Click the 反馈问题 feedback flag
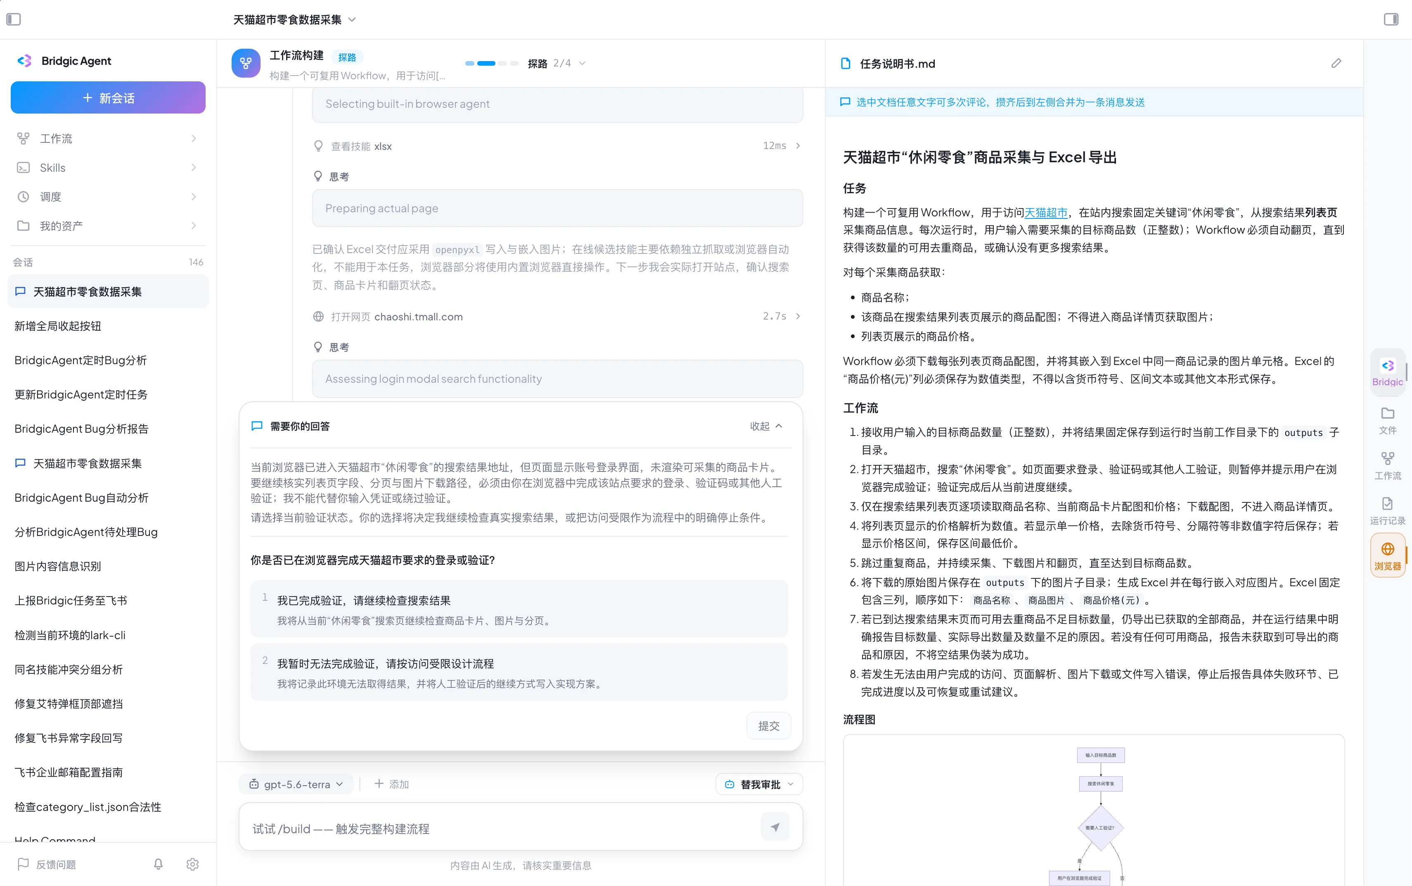This screenshot has height=886, width=1412. 47,864
